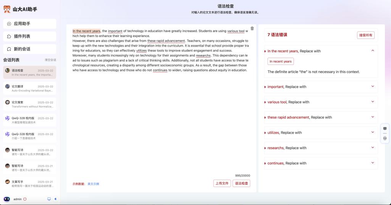This screenshot has width=391, height=205.
Task: Expand the "utilizes" error item
Action: tap(373, 132)
